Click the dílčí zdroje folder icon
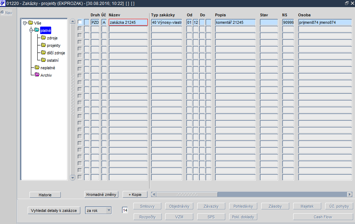 click(43, 52)
